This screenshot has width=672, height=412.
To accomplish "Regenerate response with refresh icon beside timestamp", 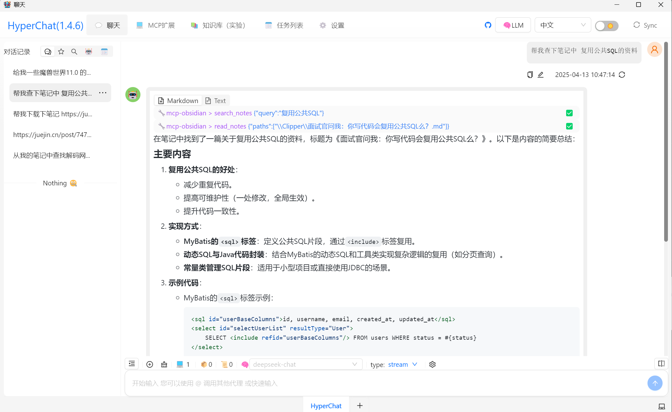I will [622, 74].
